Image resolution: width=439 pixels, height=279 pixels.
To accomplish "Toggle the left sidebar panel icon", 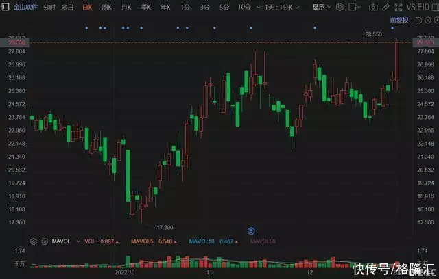I will [x=5, y=7].
